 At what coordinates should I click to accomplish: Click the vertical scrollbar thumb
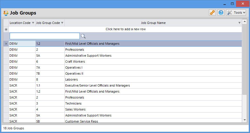(244, 59)
